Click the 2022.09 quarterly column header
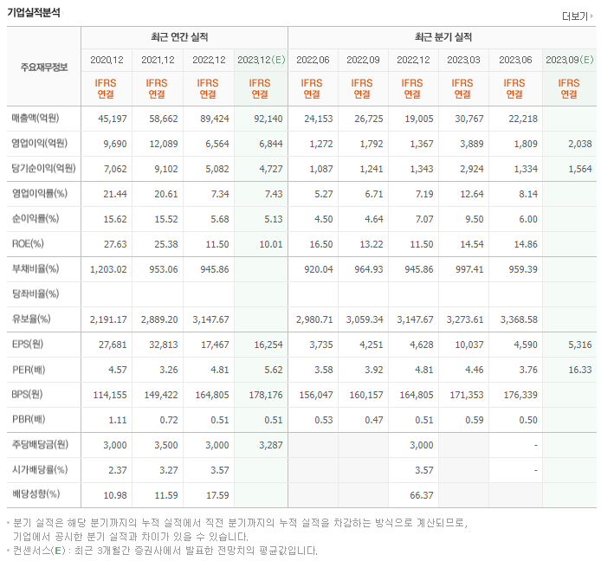The width and height of the screenshot is (601, 561). tap(363, 60)
